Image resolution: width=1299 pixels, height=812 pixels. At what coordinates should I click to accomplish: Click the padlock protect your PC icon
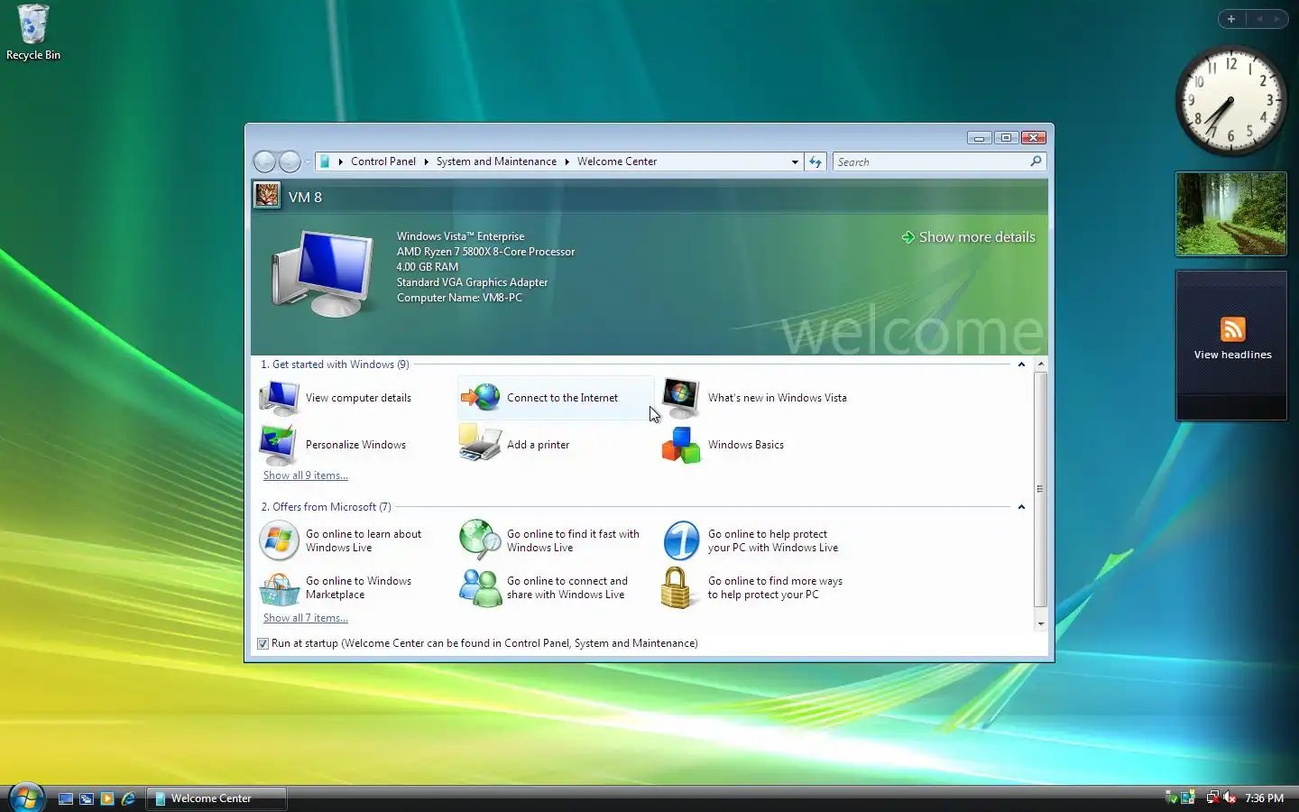676,588
